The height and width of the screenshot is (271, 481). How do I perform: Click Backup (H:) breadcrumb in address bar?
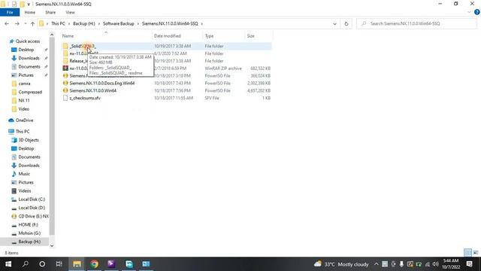coord(83,23)
